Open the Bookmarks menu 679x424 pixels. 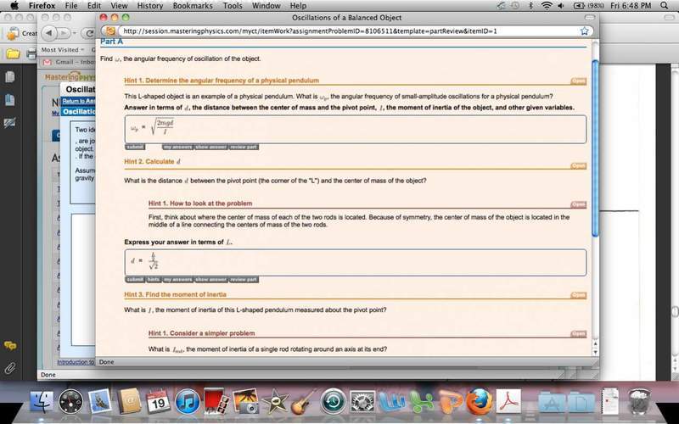pos(192,5)
